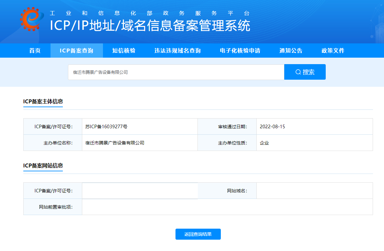Click the ICP/IP地址/域名信息备案管理系统 title
The width and height of the screenshot is (384, 251).
tap(150, 26)
